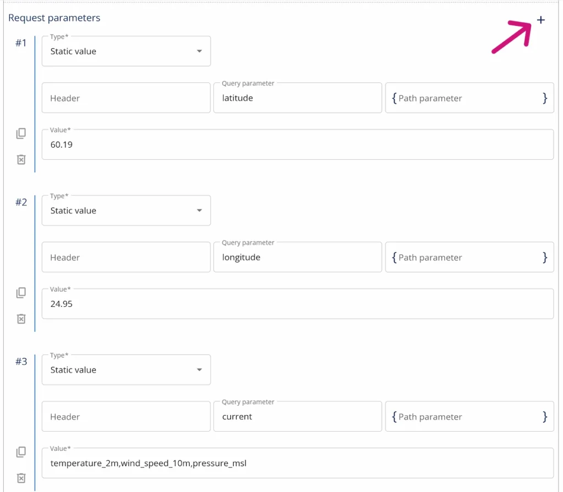This screenshot has width=563, height=492.
Task: Focus the Path parameter field for parameter #2
Action: click(469, 257)
